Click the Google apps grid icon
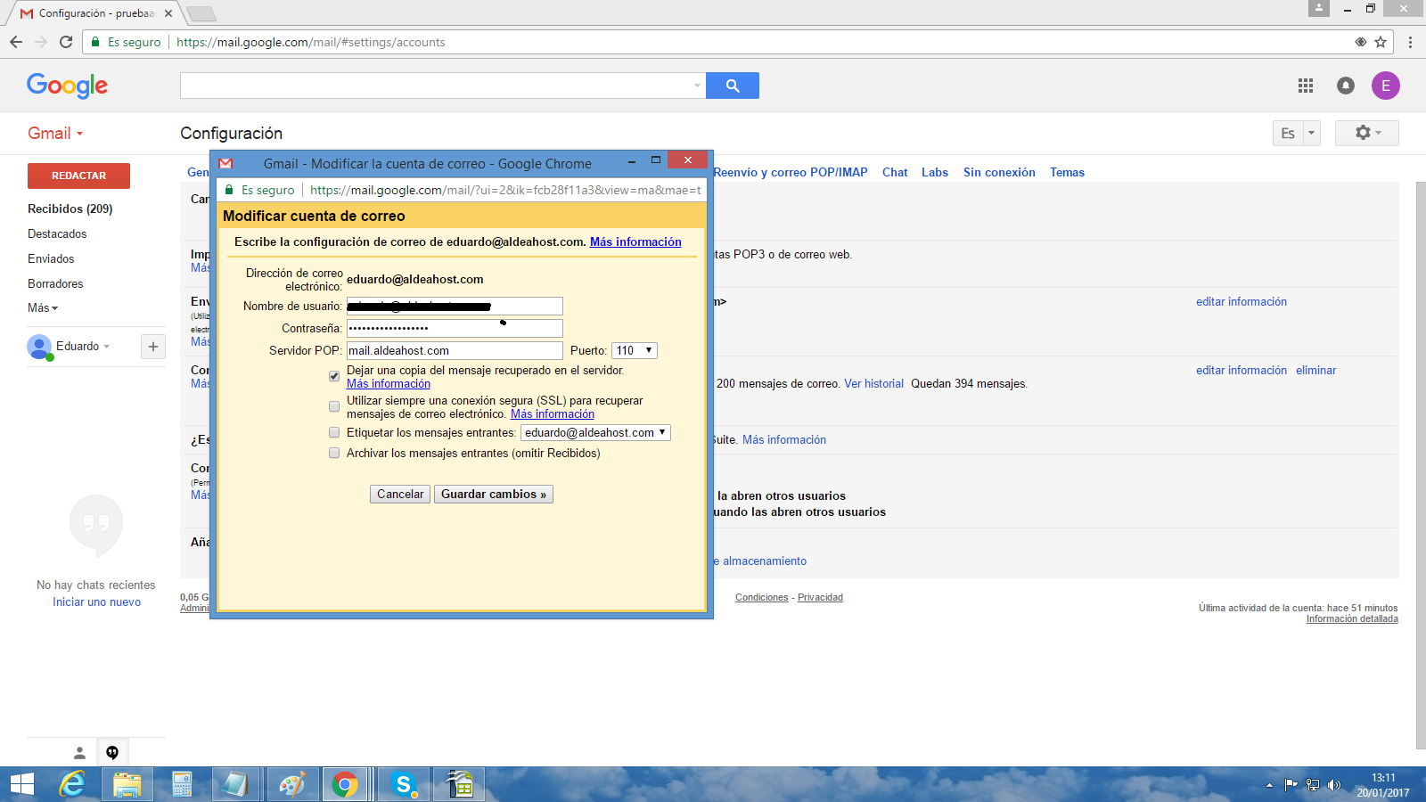Viewport: 1426px width, 802px height. [x=1306, y=86]
